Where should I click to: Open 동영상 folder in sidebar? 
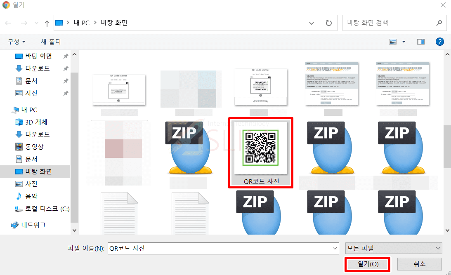34,146
